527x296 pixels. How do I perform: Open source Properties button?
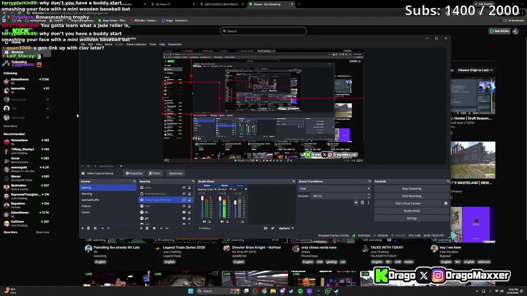tap(134, 173)
